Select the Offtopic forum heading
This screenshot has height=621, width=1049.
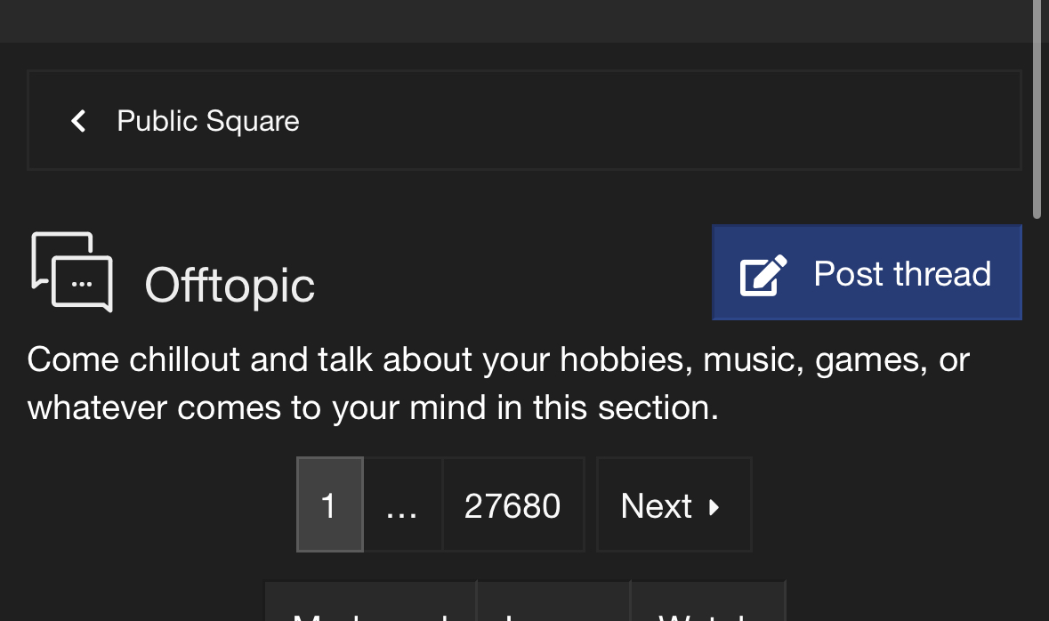(230, 286)
